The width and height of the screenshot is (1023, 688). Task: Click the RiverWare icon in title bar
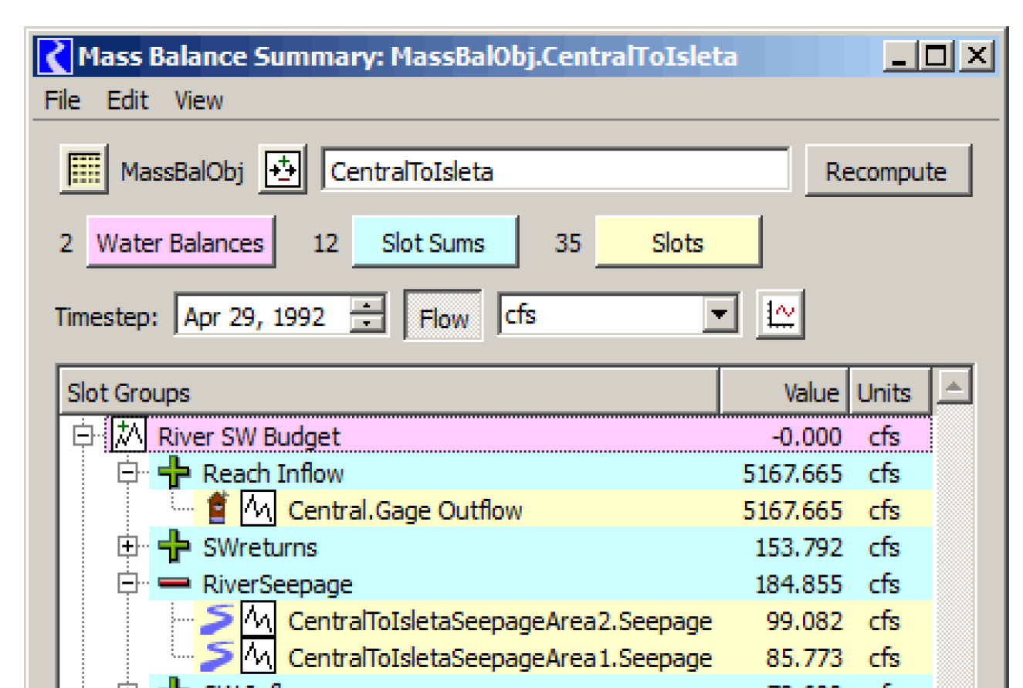point(54,56)
